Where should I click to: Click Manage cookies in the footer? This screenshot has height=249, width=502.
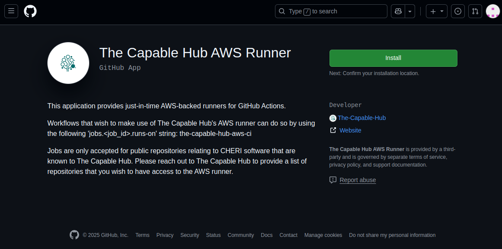point(323,235)
